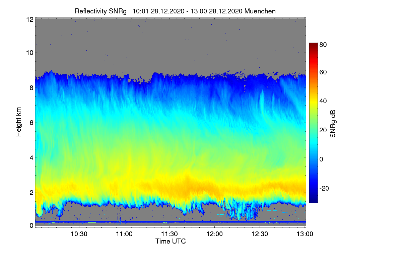Click the station name 'Muenchen'
The image size is (402, 268).
(260, 11)
